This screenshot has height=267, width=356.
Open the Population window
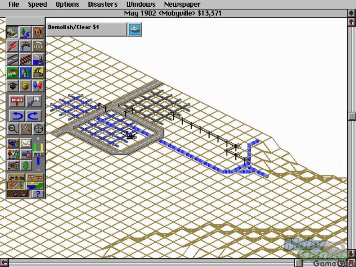(x=13, y=154)
